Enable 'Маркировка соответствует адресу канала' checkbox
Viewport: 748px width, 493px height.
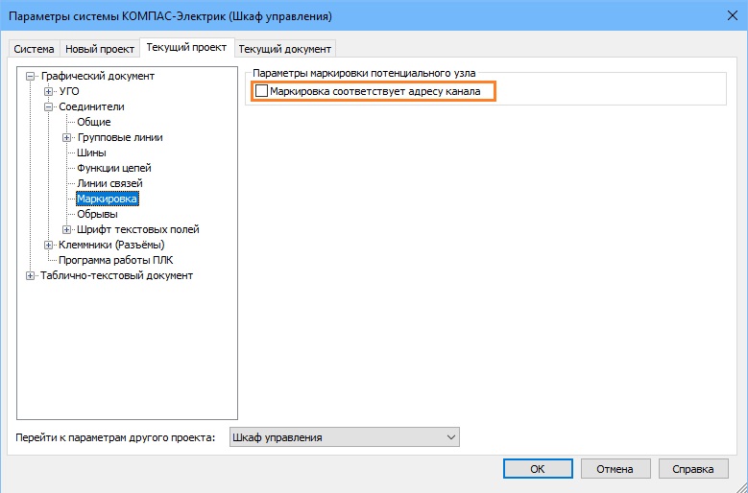click(261, 91)
